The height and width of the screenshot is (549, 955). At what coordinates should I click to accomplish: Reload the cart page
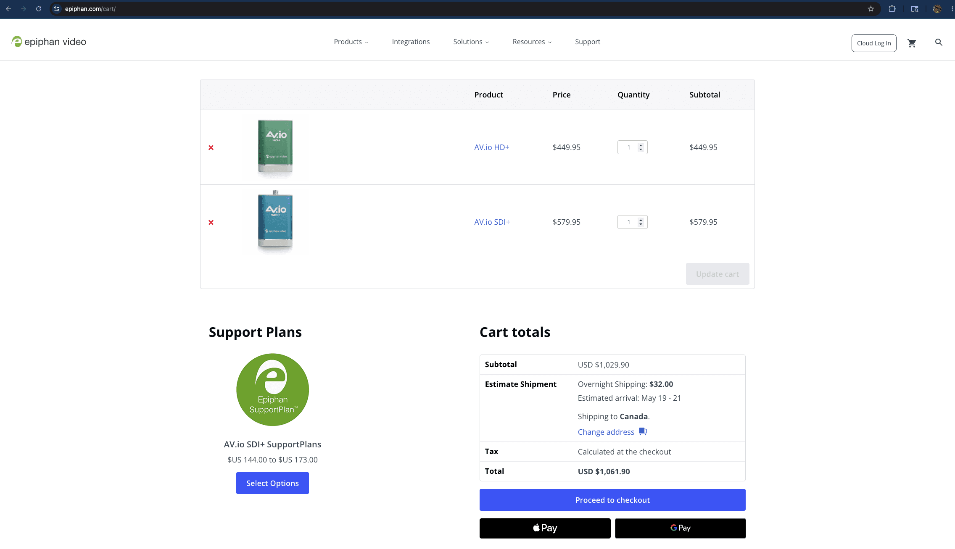(39, 9)
